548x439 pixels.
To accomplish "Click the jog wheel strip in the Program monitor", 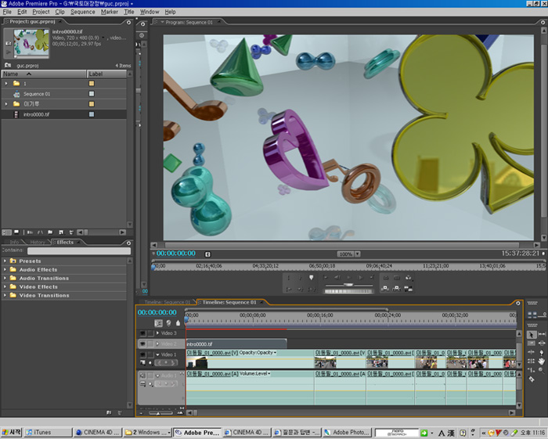I will (x=348, y=291).
